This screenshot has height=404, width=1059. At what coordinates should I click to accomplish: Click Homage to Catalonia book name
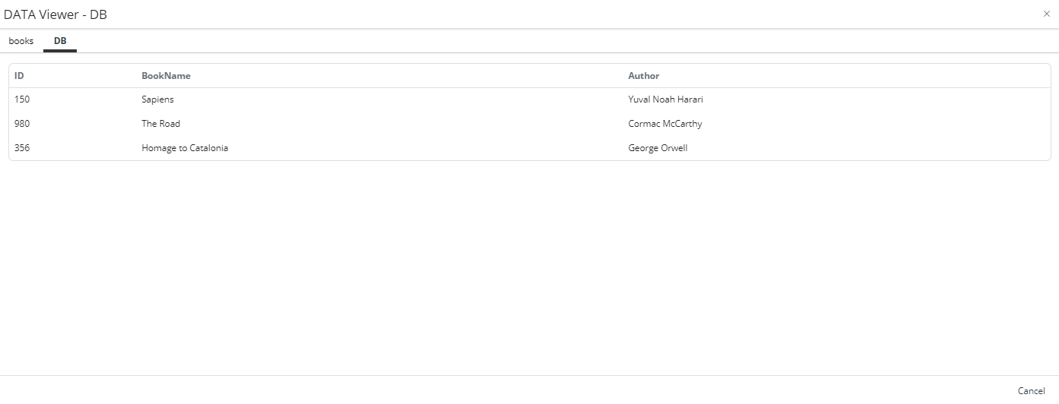pyautogui.click(x=185, y=148)
